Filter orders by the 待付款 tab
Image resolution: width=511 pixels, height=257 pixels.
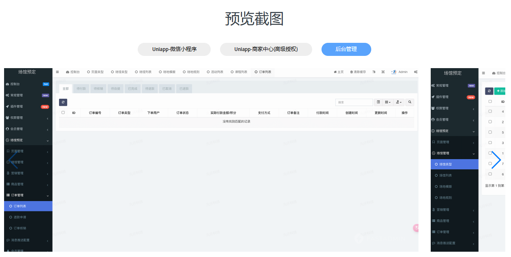pyautogui.click(x=81, y=89)
